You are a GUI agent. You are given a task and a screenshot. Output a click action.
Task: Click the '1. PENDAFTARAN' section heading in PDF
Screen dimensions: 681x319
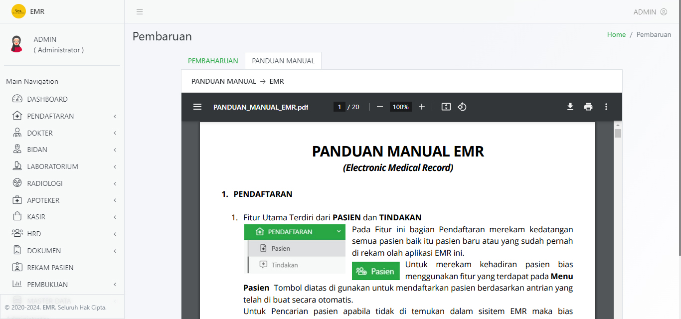coord(257,194)
